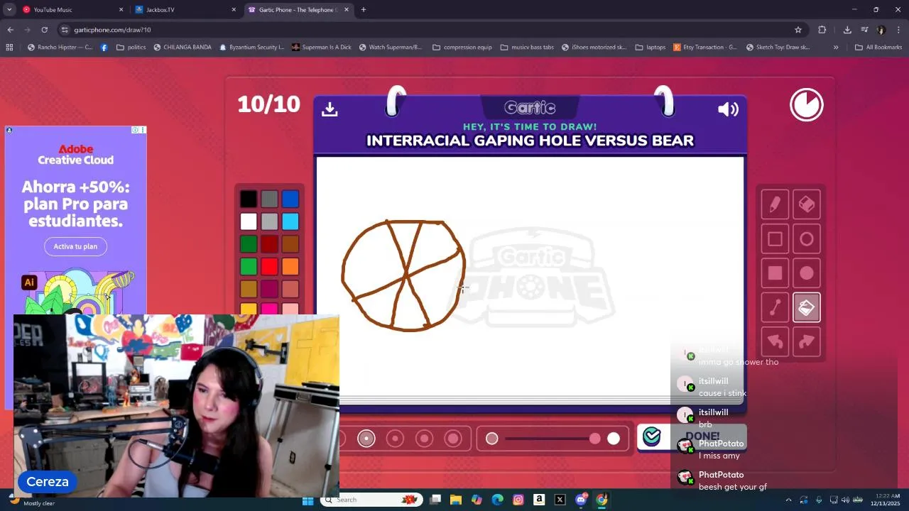
Task: Select the dark green color swatch
Action: point(249,244)
